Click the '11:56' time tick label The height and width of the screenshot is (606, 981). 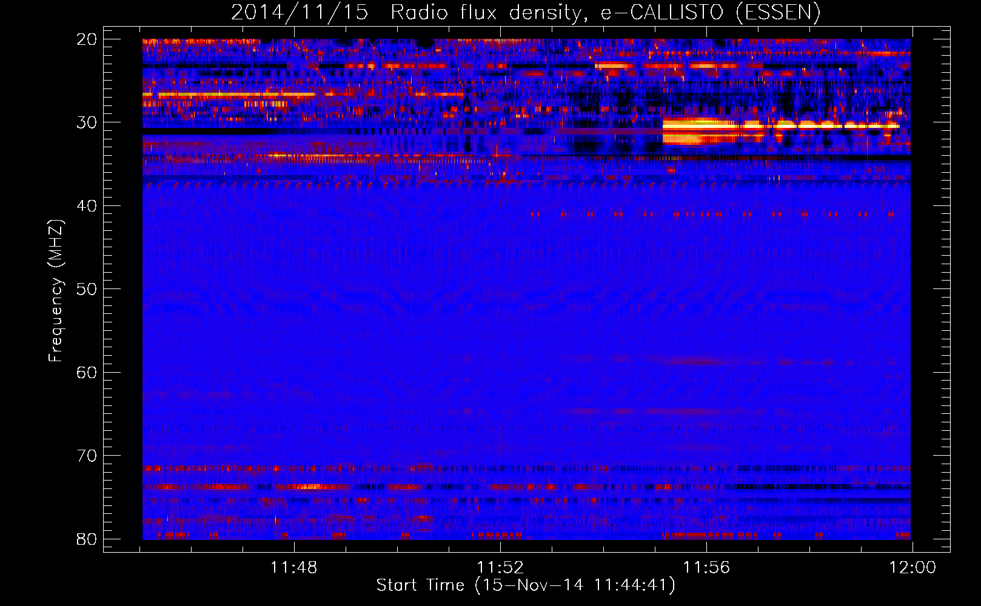(706, 568)
